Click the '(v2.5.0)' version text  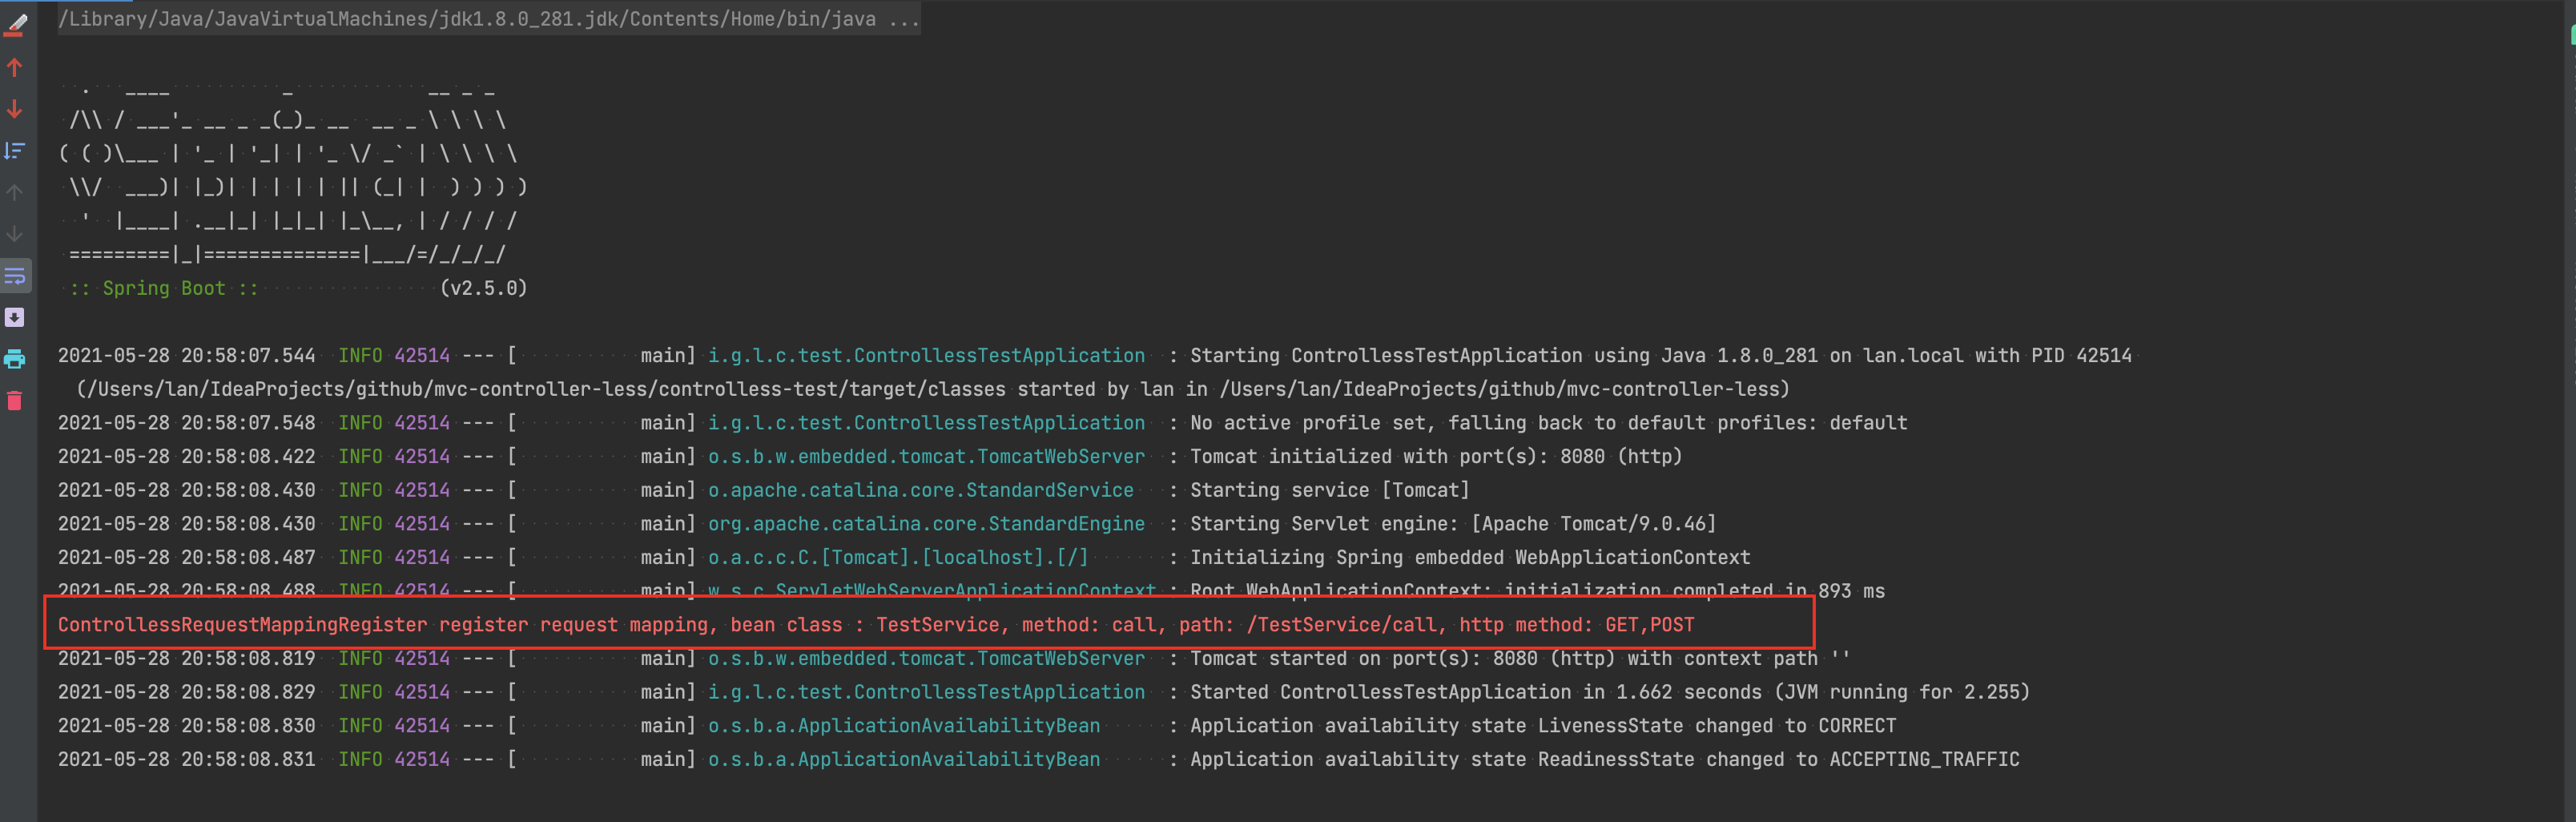click(x=483, y=288)
